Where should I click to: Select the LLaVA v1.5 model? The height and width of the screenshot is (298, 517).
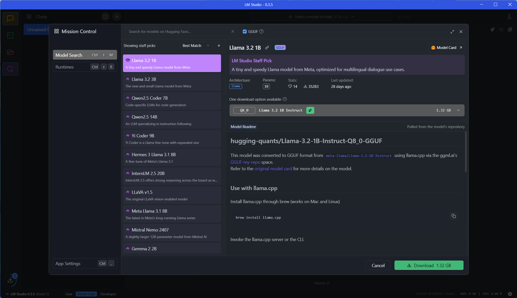pyautogui.click(x=172, y=195)
